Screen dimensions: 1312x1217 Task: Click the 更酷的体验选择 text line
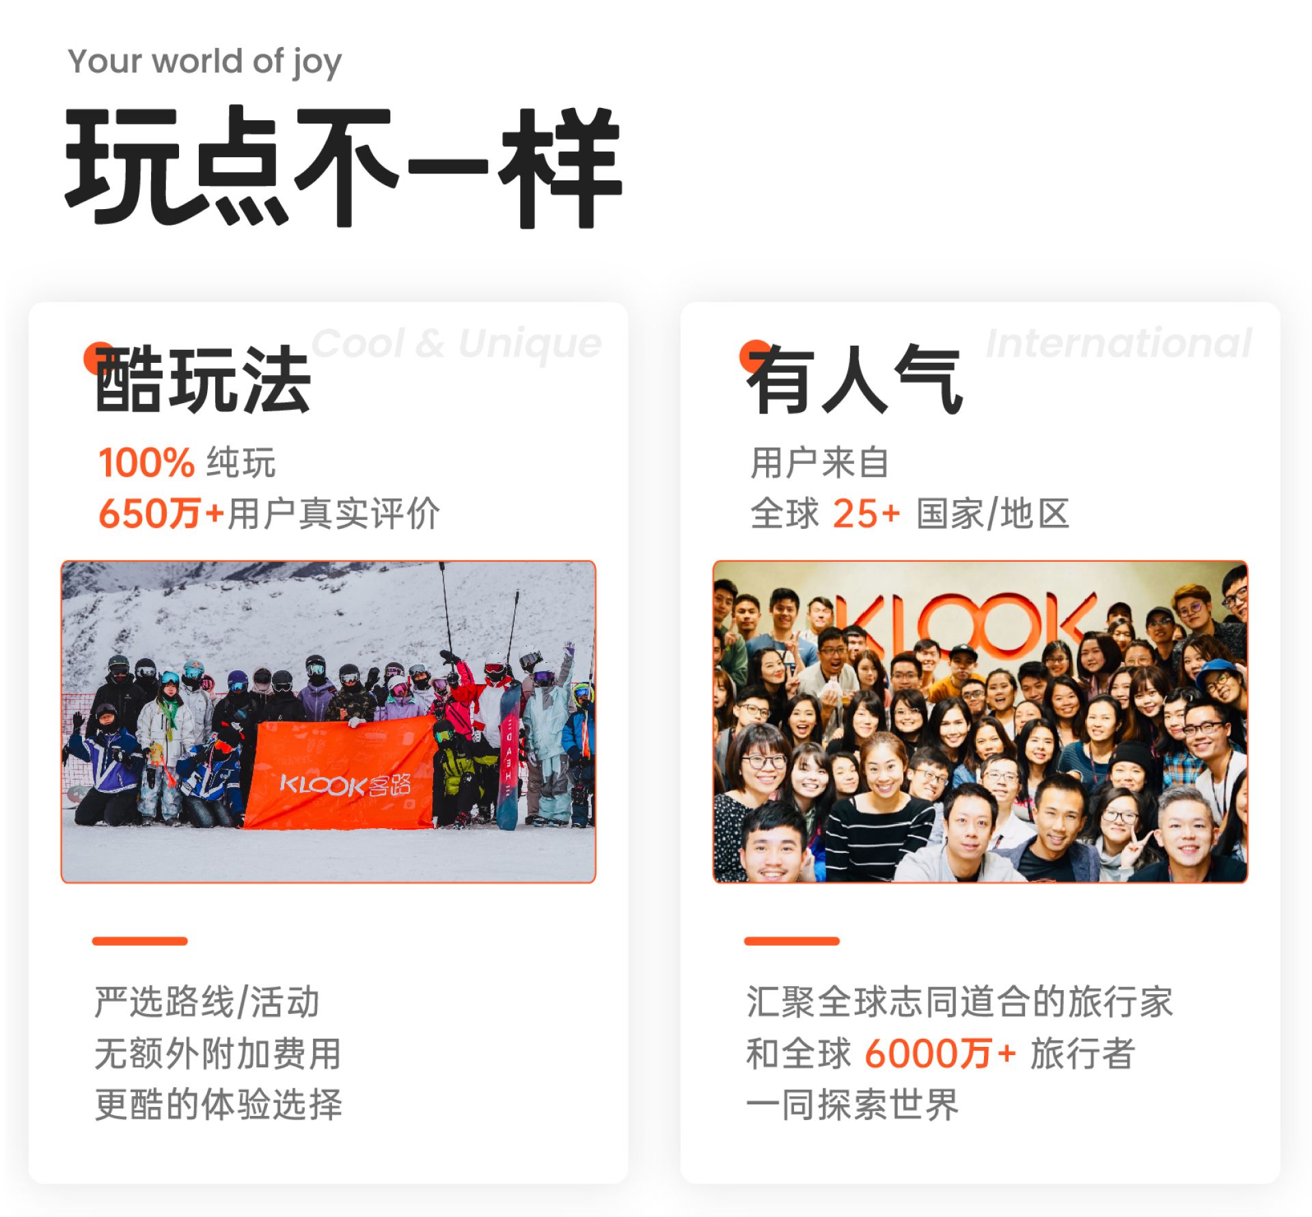pos(218,1104)
